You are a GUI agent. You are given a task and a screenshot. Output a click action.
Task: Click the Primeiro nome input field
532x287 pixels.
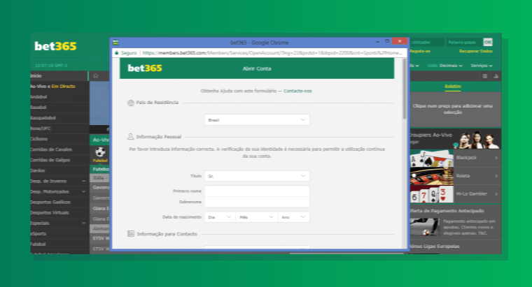(x=257, y=191)
